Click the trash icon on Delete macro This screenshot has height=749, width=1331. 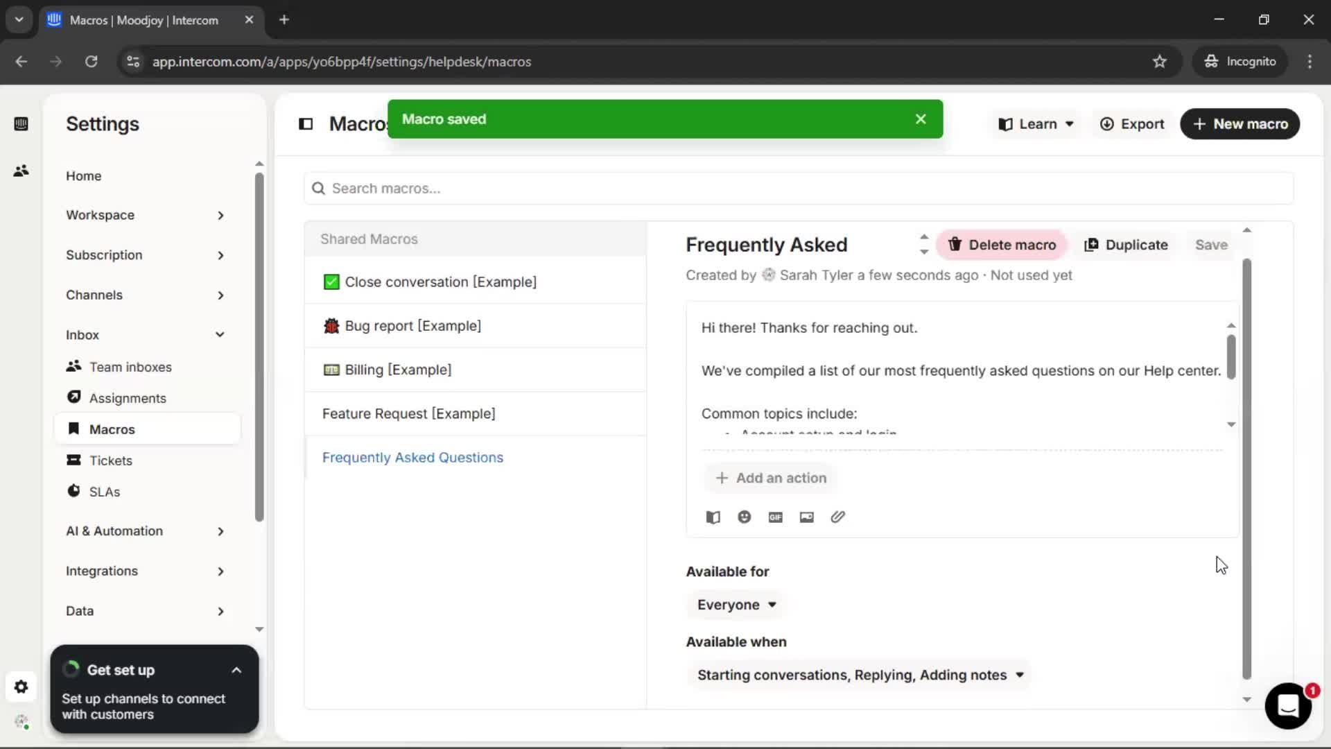point(955,245)
